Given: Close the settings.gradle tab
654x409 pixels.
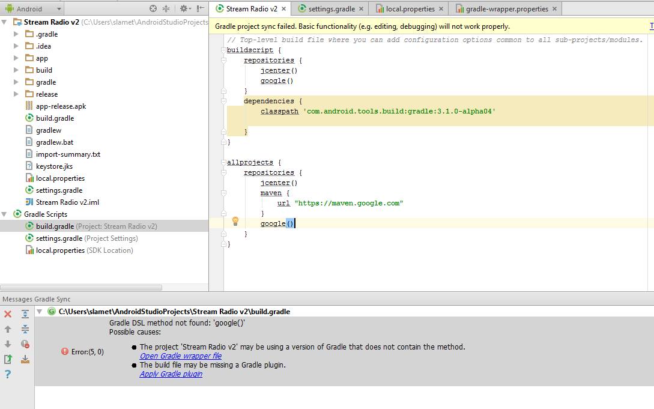Looking at the screenshot, I should coord(361,9).
